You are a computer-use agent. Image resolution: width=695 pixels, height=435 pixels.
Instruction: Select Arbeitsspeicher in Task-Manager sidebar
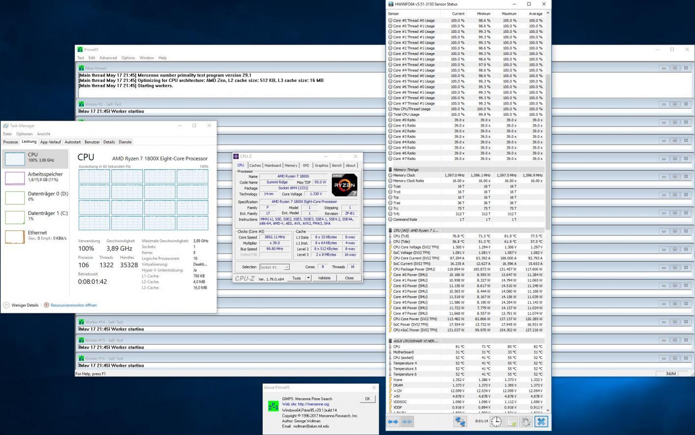coord(35,177)
